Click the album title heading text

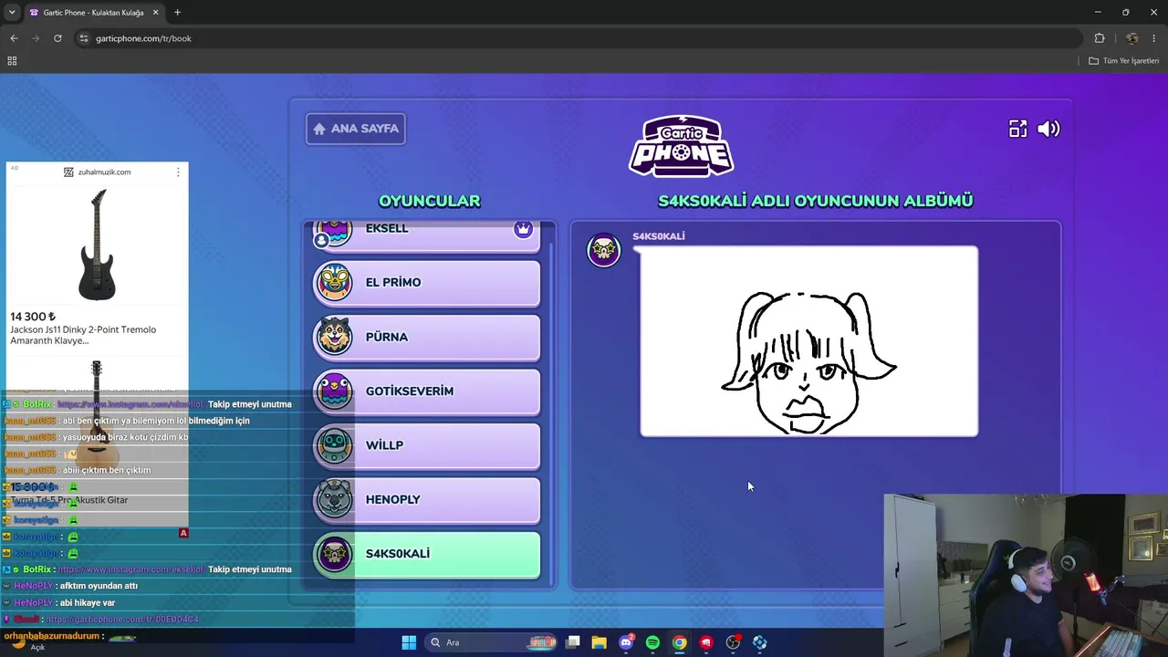click(x=816, y=201)
